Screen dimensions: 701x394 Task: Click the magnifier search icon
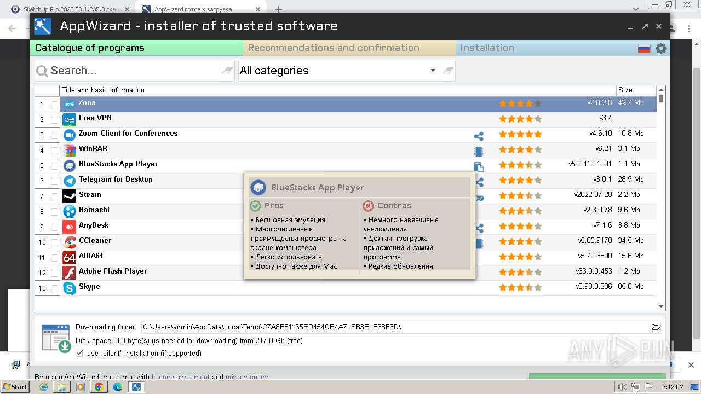point(42,71)
